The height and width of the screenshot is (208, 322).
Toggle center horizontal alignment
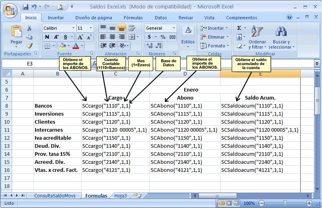point(112,37)
